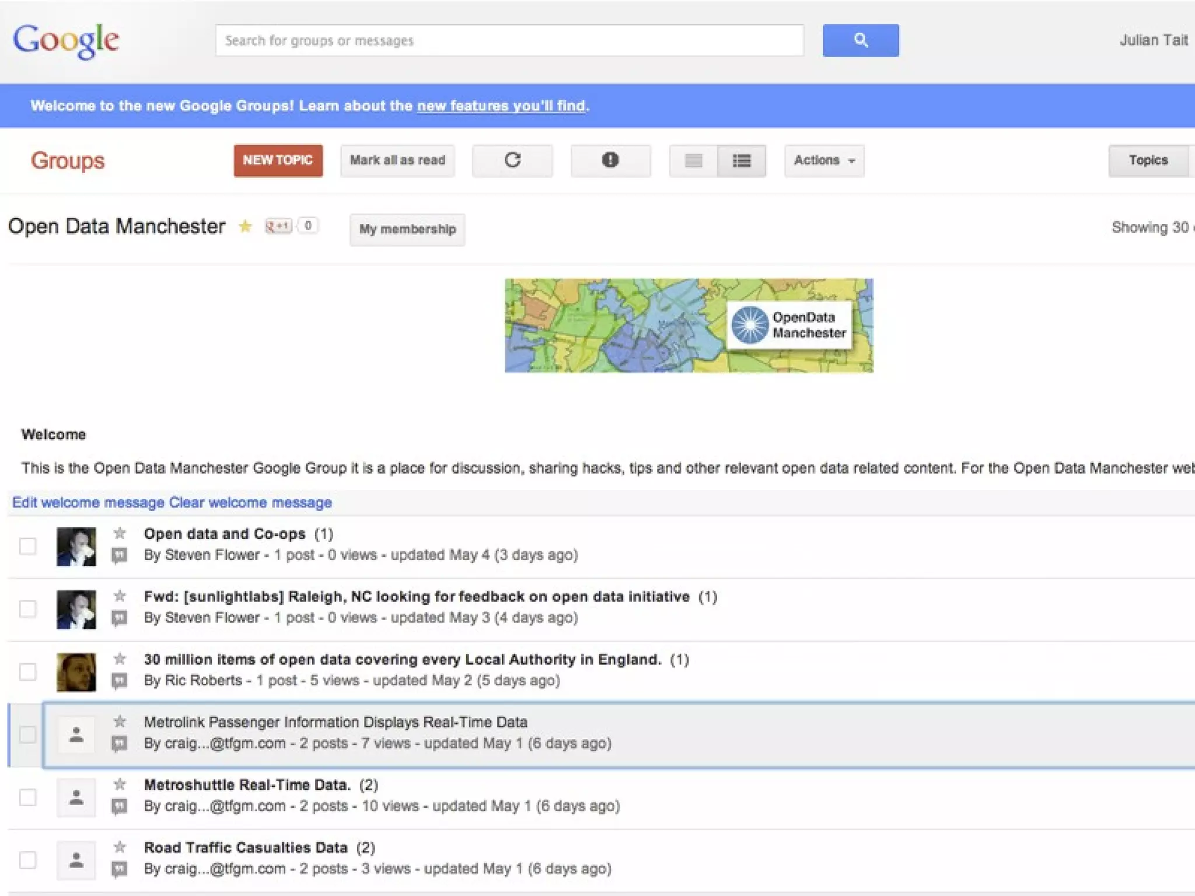
Task: Click the report abuse exclamation icon
Action: (610, 160)
